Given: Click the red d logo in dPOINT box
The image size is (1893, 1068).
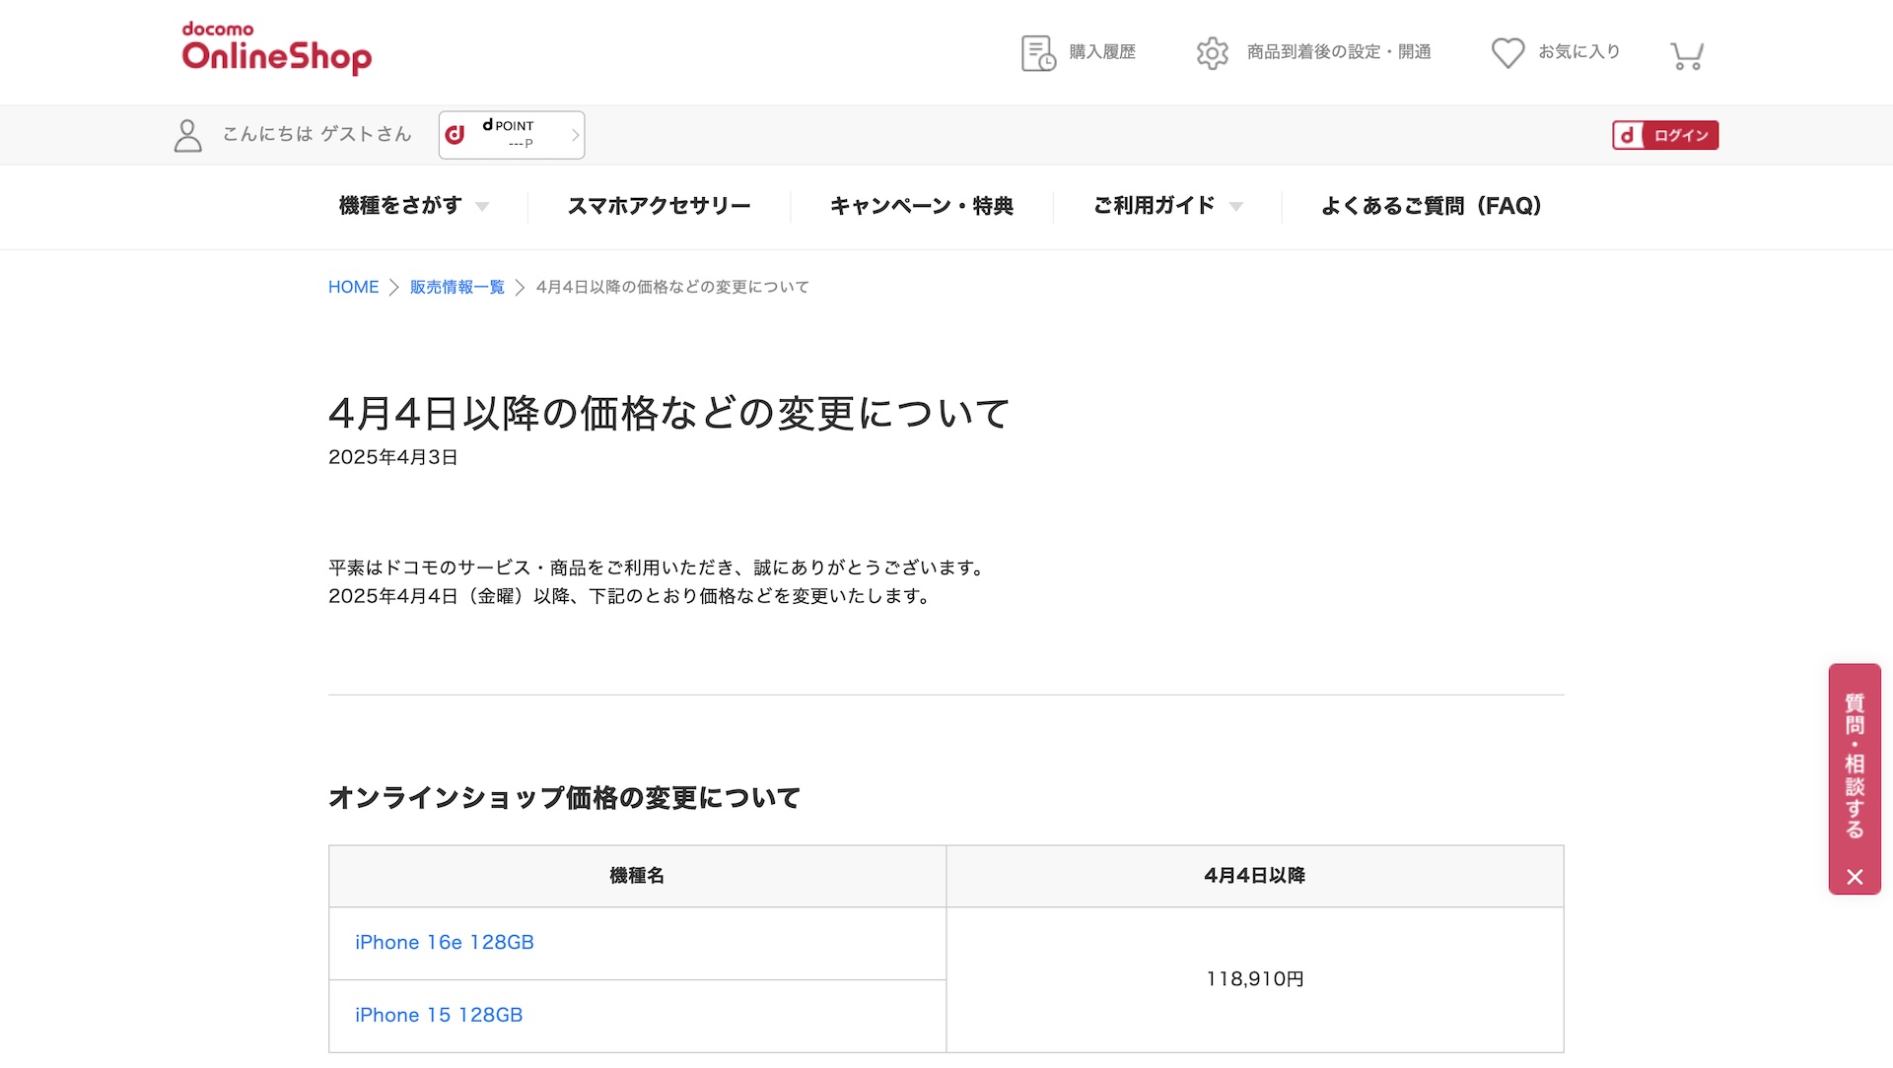Looking at the screenshot, I should click(x=456, y=135).
